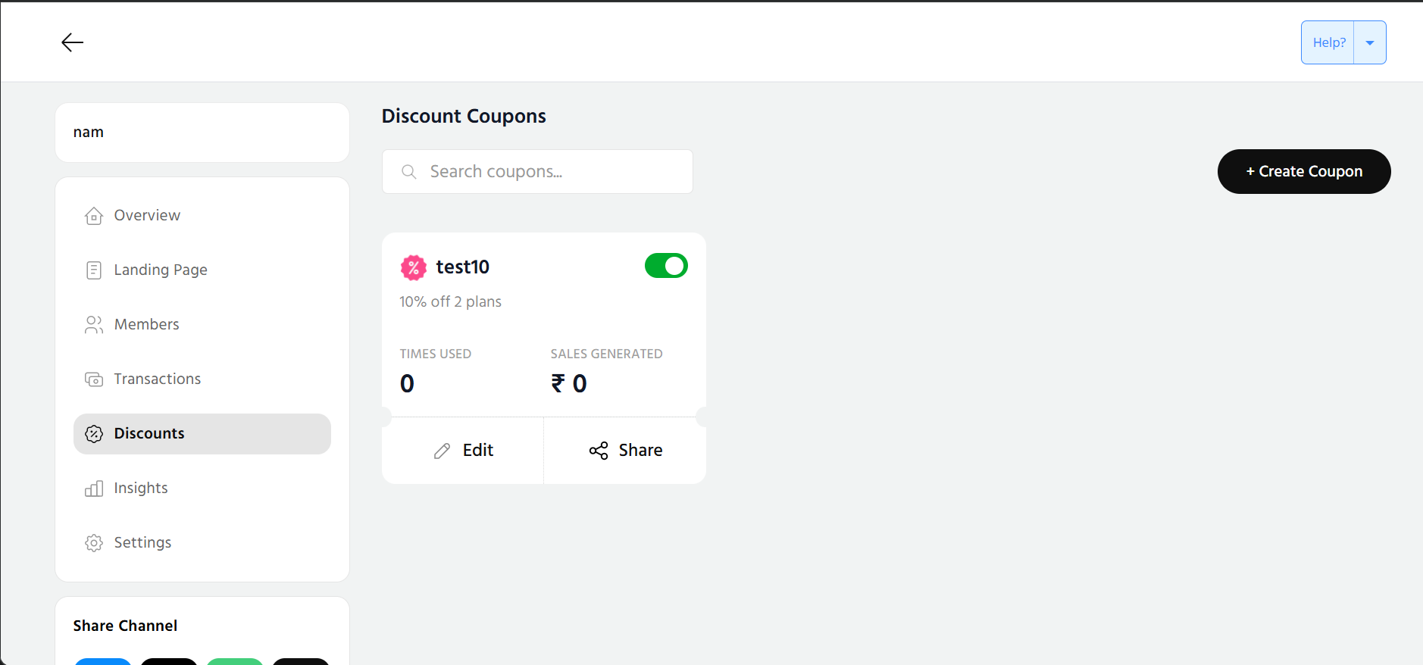Viewport: 1423px width, 665px height.
Task: Click the Insights bar chart icon
Action: 94,489
